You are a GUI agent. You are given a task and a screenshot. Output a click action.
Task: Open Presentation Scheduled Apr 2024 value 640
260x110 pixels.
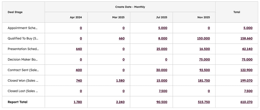(x=79, y=49)
